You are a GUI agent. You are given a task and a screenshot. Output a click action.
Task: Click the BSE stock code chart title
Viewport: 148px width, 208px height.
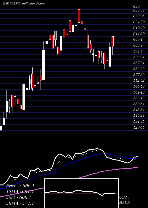click(x=24, y=4)
